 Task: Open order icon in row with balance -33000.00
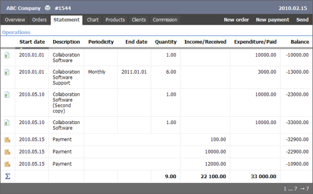pos(7,122)
